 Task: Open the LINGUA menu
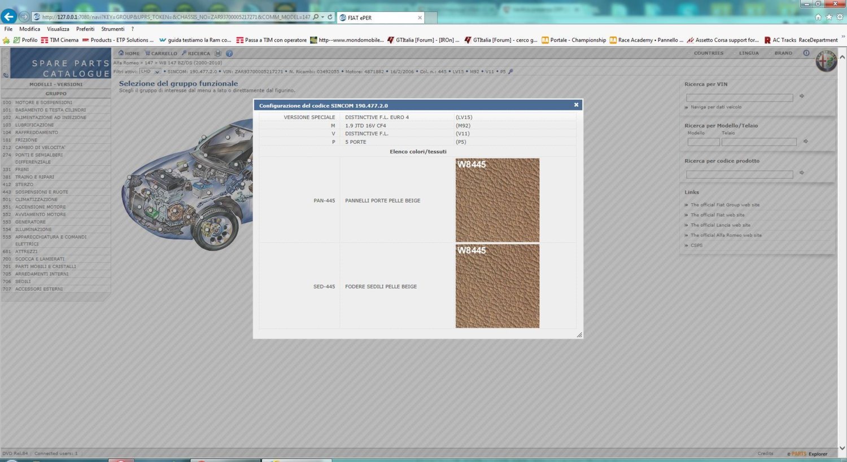coord(749,53)
